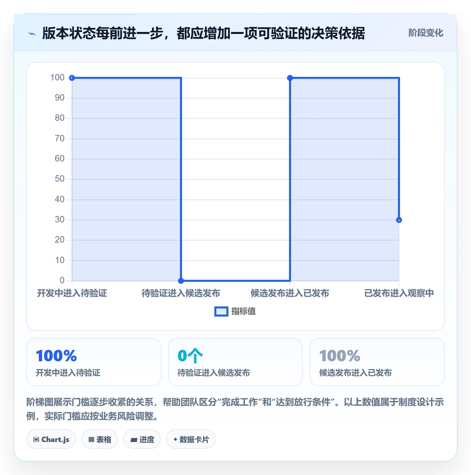Click the zero data point at 待验证进入候选发布

181,281
